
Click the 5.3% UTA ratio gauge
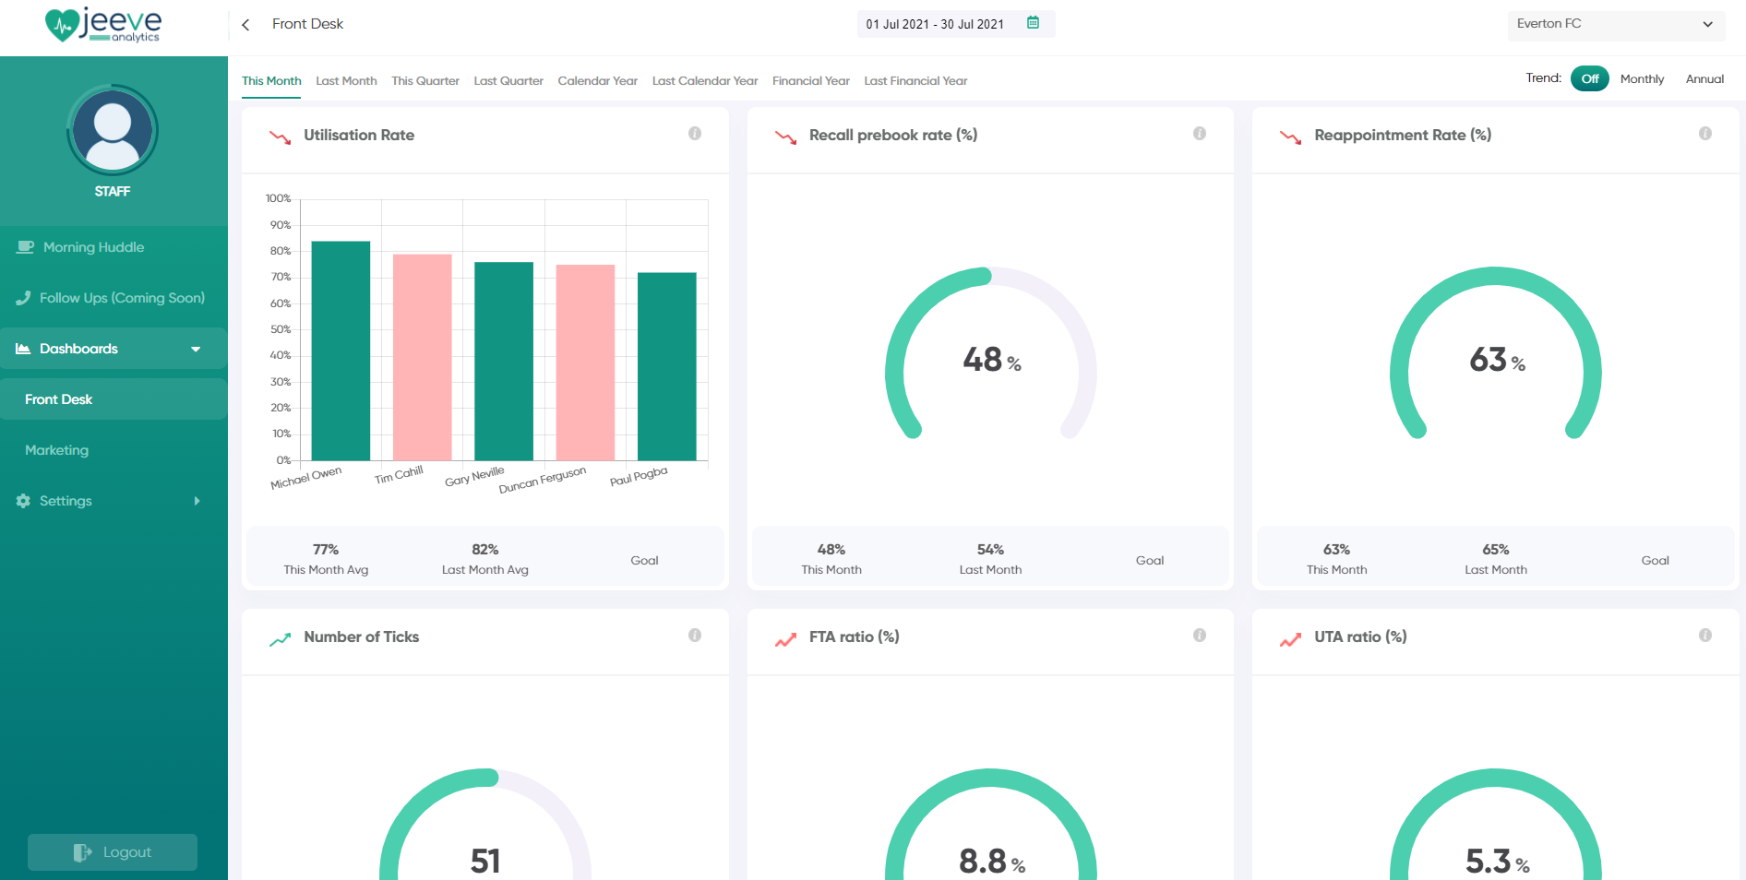tap(1496, 824)
